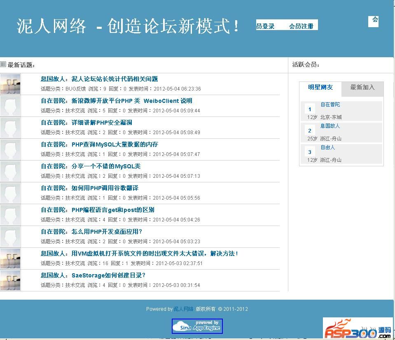
Task: Click the Sina App Engine badge
Action: 197,326
